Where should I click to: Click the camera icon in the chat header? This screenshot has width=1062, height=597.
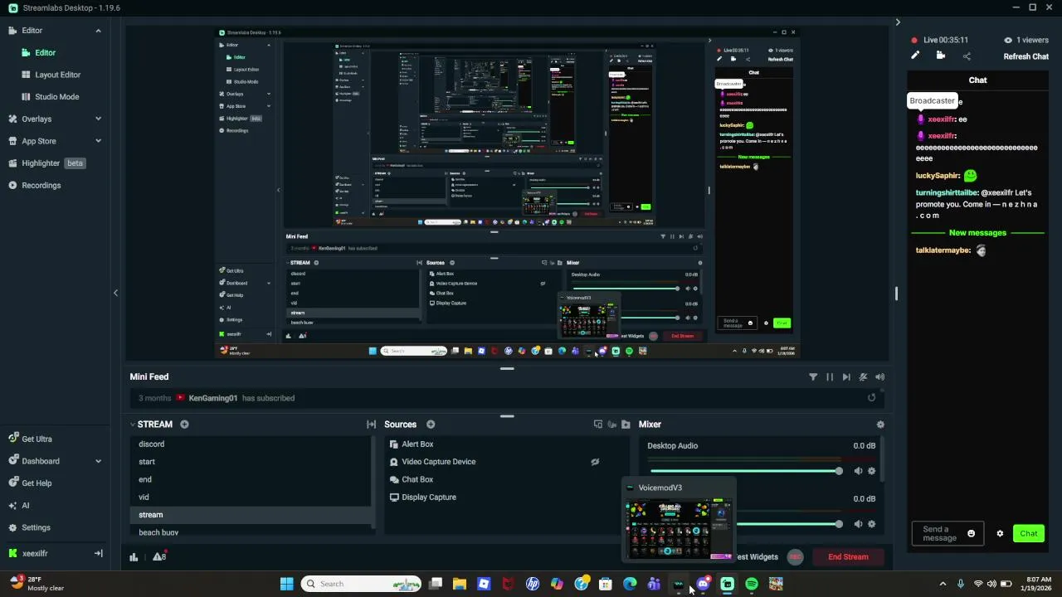pyautogui.click(x=940, y=56)
